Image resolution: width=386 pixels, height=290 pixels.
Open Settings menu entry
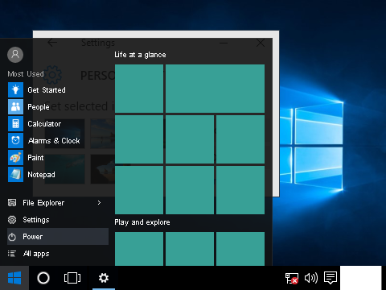[x=58, y=220]
